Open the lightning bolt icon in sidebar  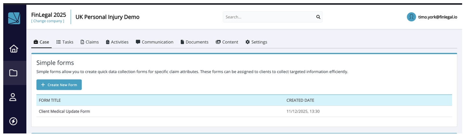point(13,121)
